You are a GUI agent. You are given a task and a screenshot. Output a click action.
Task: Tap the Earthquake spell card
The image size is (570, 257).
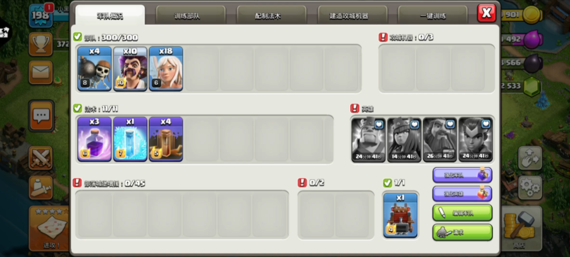click(x=166, y=139)
